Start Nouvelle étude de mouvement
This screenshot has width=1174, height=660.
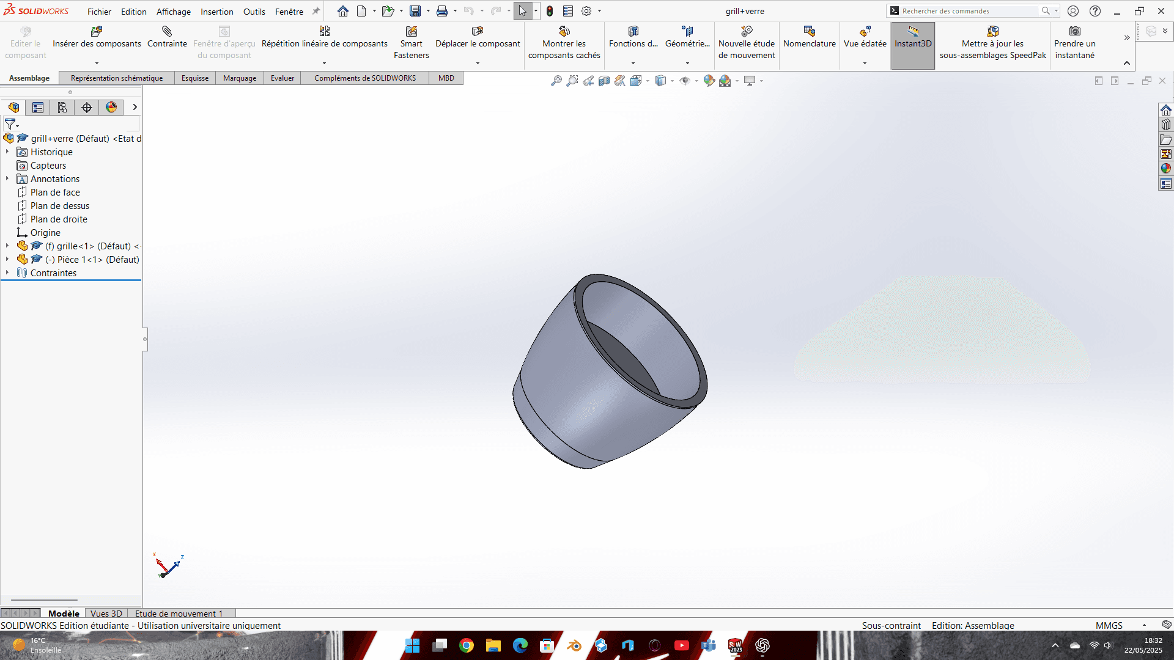747,43
